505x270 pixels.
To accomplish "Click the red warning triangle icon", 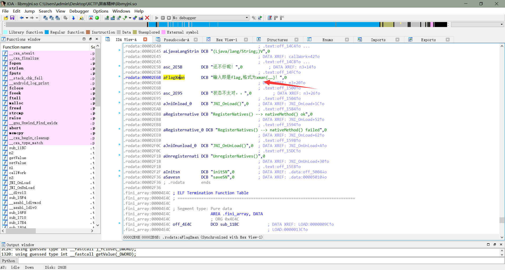I will [x=91, y=18].
